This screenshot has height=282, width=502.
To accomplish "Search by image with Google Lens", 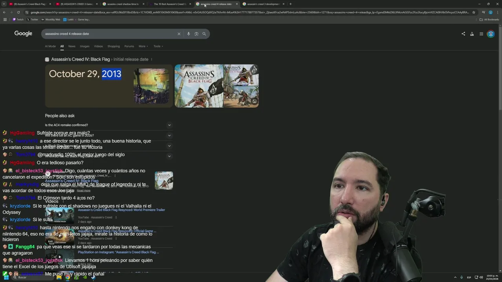I will [196, 34].
